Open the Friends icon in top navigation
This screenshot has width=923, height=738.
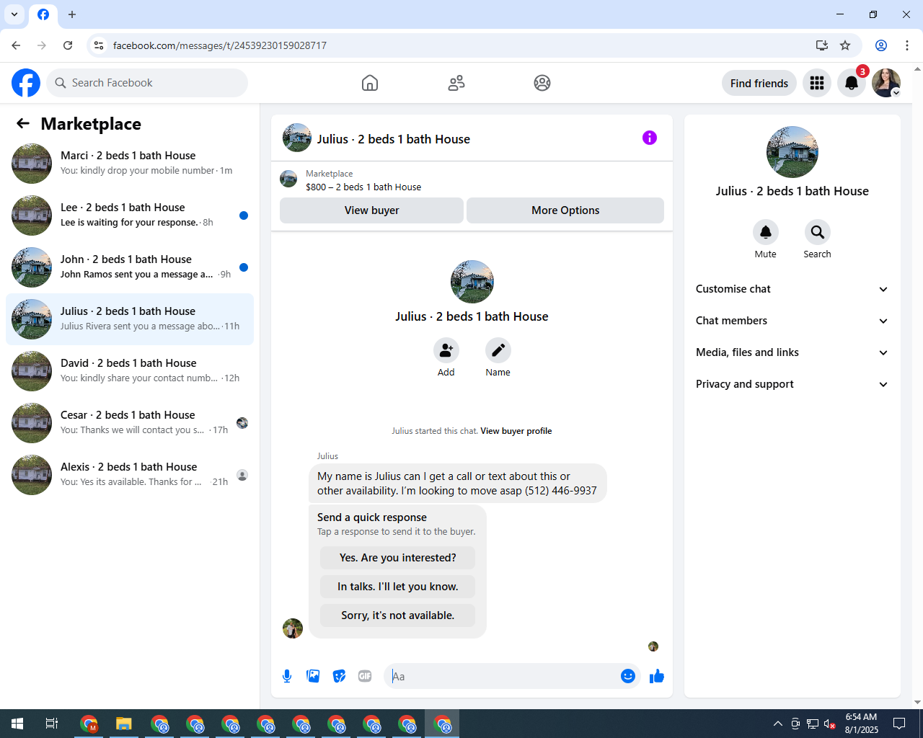[x=456, y=83]
